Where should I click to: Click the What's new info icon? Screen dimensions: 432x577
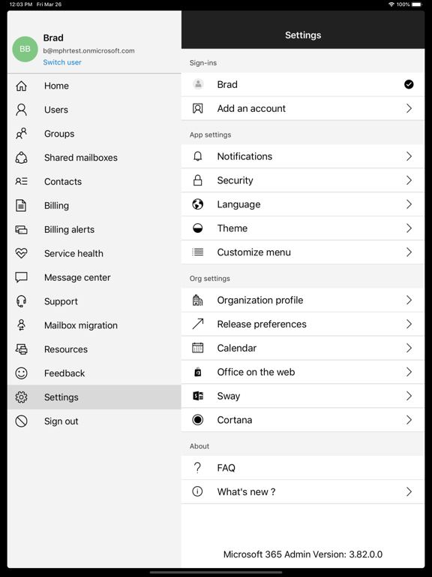[x=198, y=491]
